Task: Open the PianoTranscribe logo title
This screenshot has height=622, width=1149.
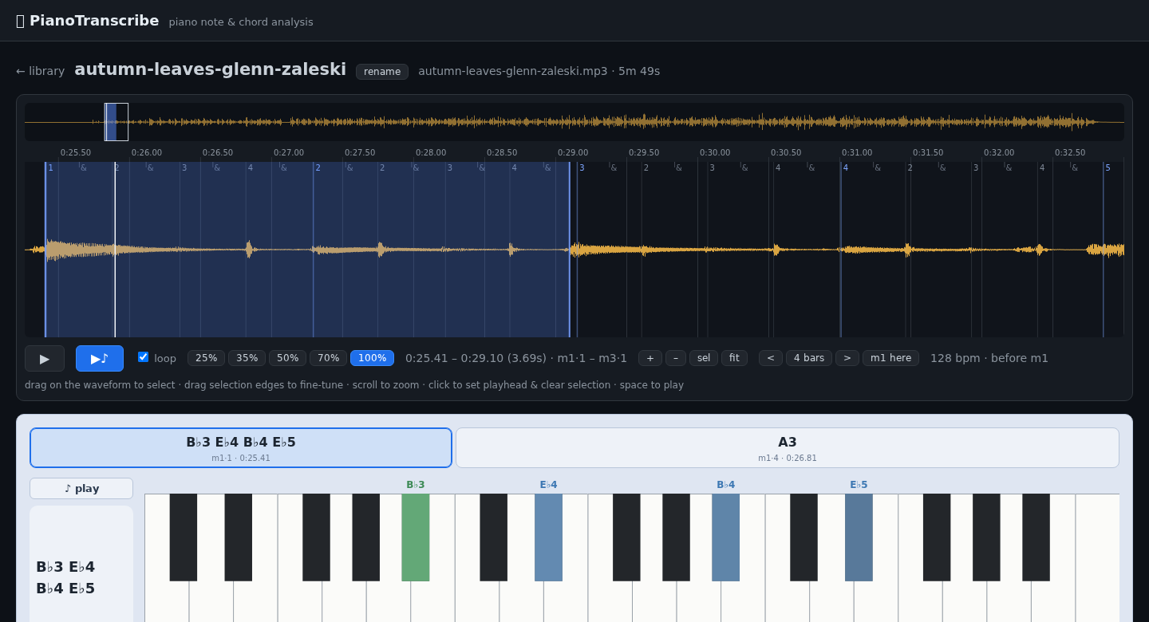Action: (87, 21)
